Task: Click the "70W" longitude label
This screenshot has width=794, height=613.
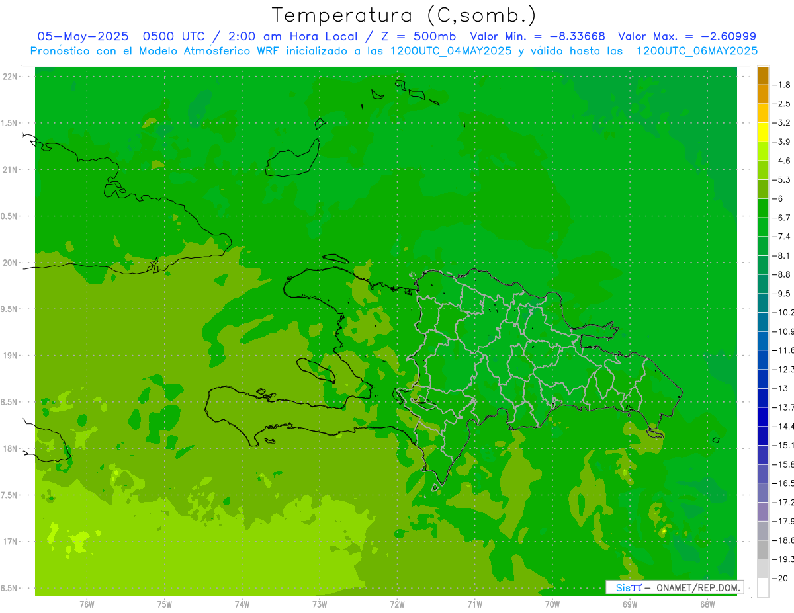Action: [552, 604]
